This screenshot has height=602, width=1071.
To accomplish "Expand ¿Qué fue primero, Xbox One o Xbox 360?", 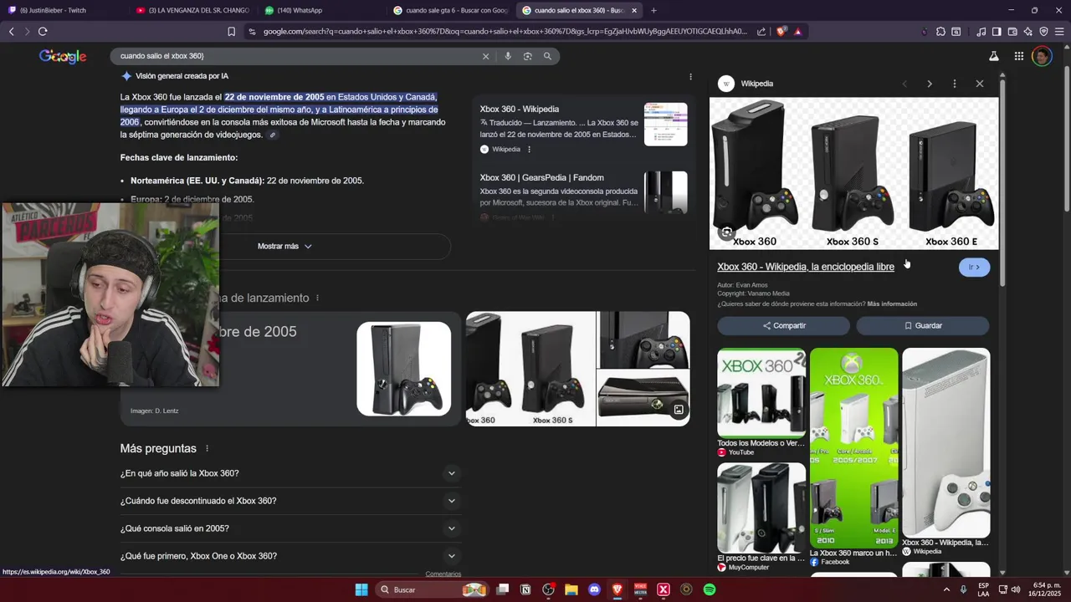I will pos(290,556).
